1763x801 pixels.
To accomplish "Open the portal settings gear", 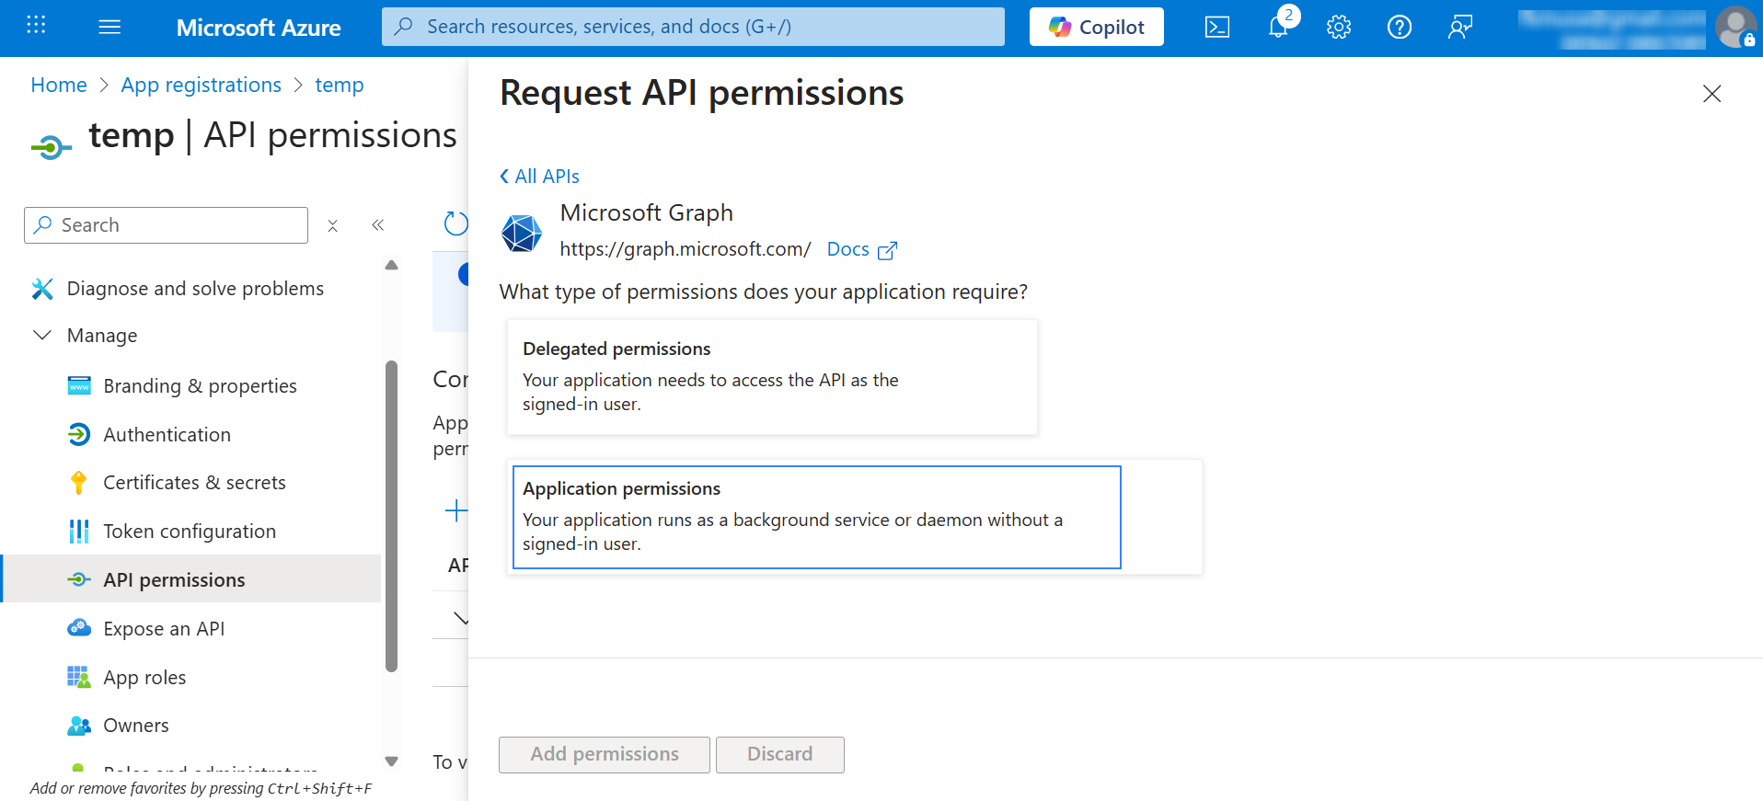I will (1339, 28).
